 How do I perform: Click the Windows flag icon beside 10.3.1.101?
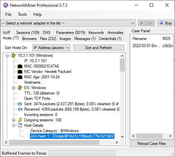pos(14,55)
